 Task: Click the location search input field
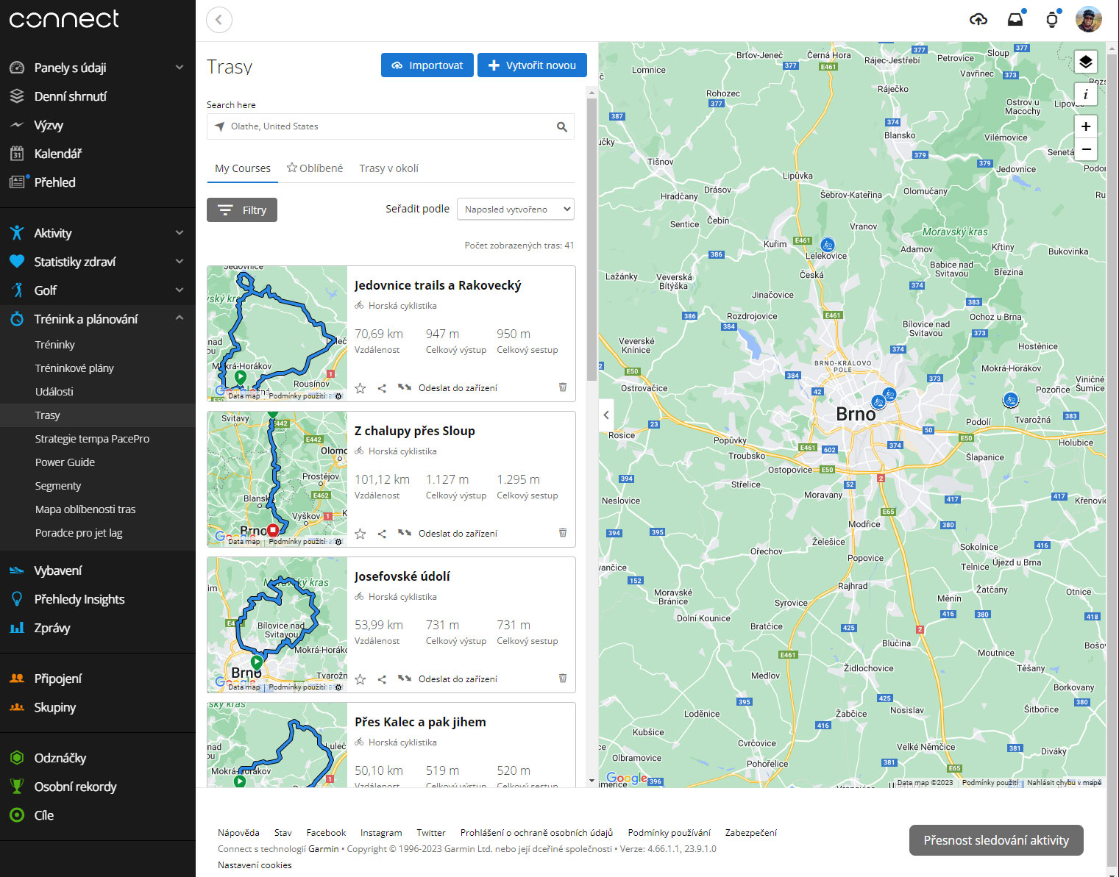390,126
